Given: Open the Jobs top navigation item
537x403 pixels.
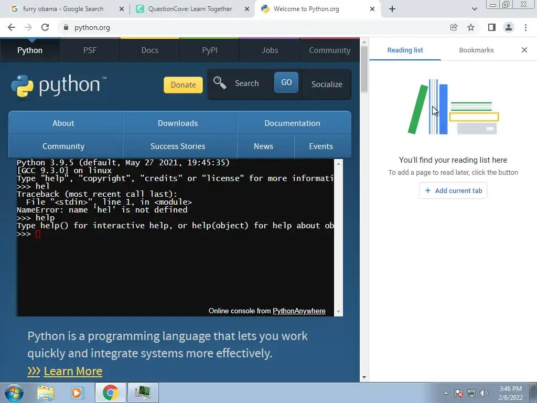Looking at the screenshot, I should tap(270, 50).
